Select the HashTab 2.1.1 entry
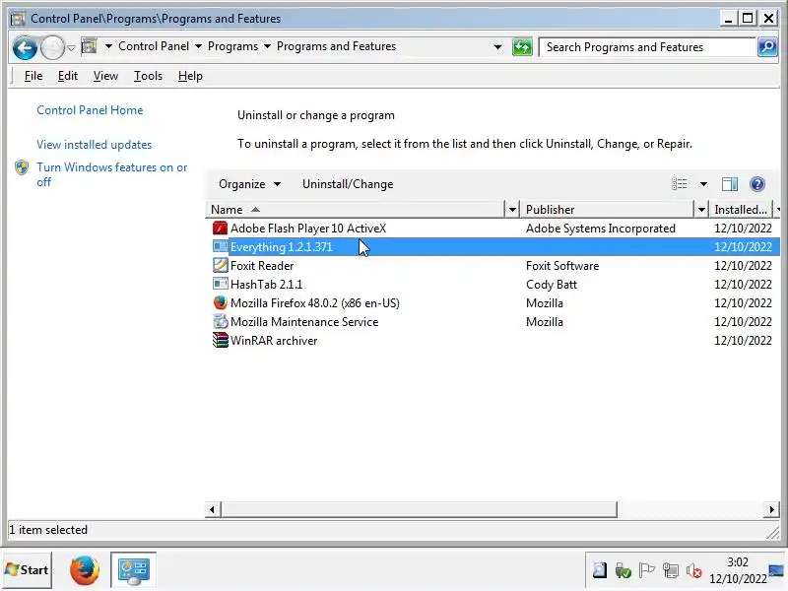The image size is (788, 591). pos(266,285)
